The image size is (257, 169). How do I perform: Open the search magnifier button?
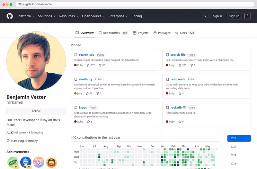coord(205,16)
